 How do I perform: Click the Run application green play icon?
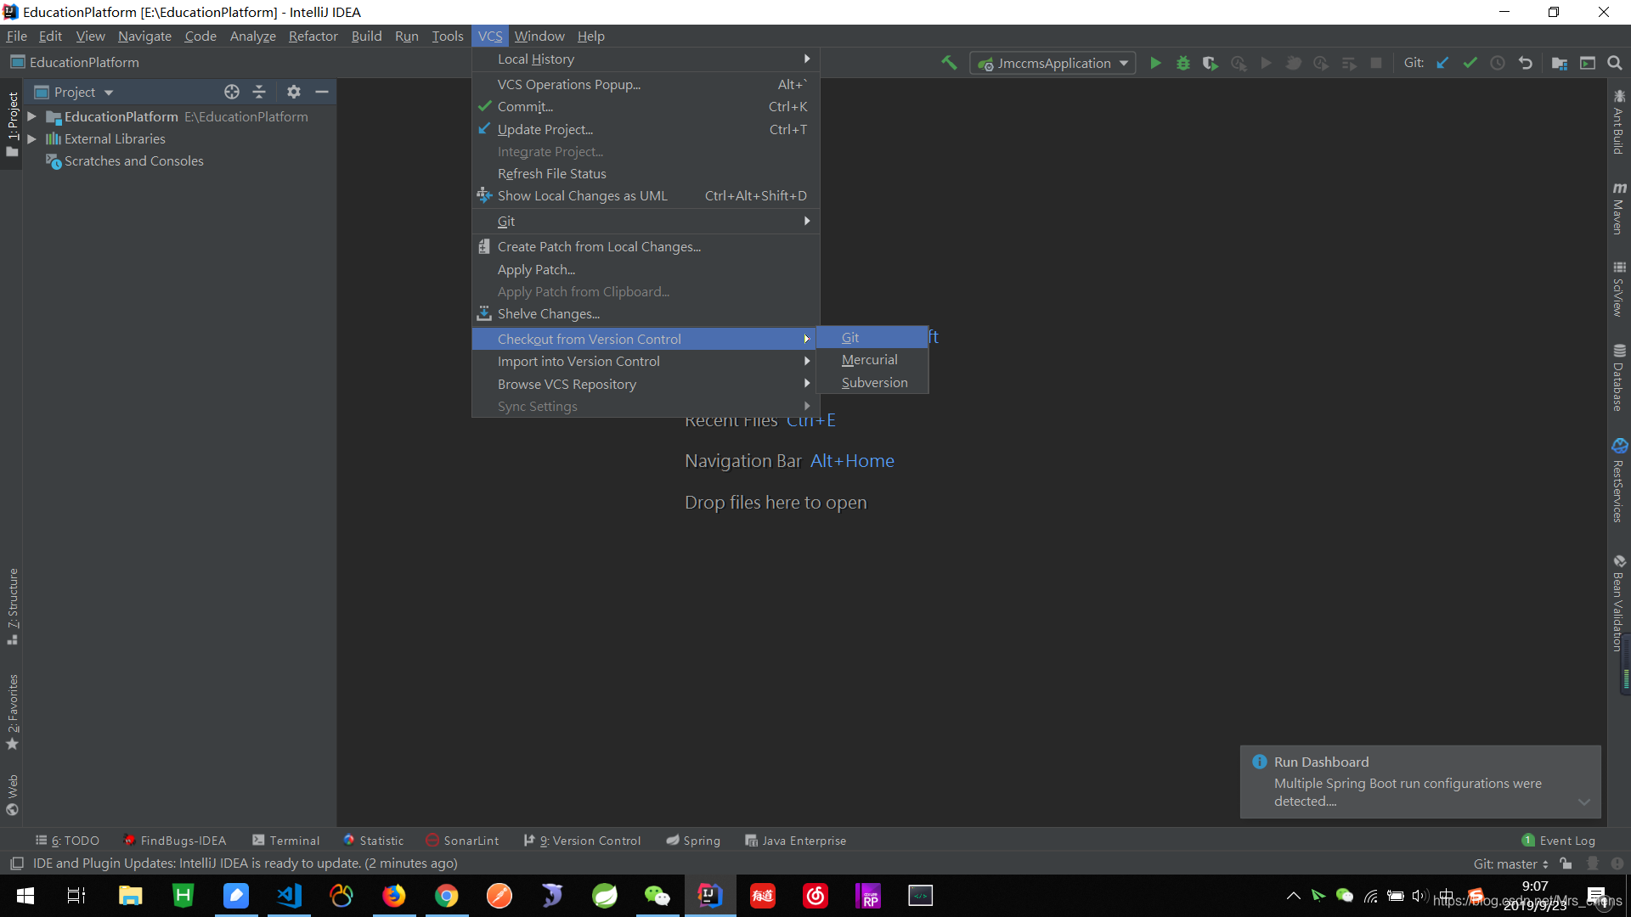(1156, 63)
